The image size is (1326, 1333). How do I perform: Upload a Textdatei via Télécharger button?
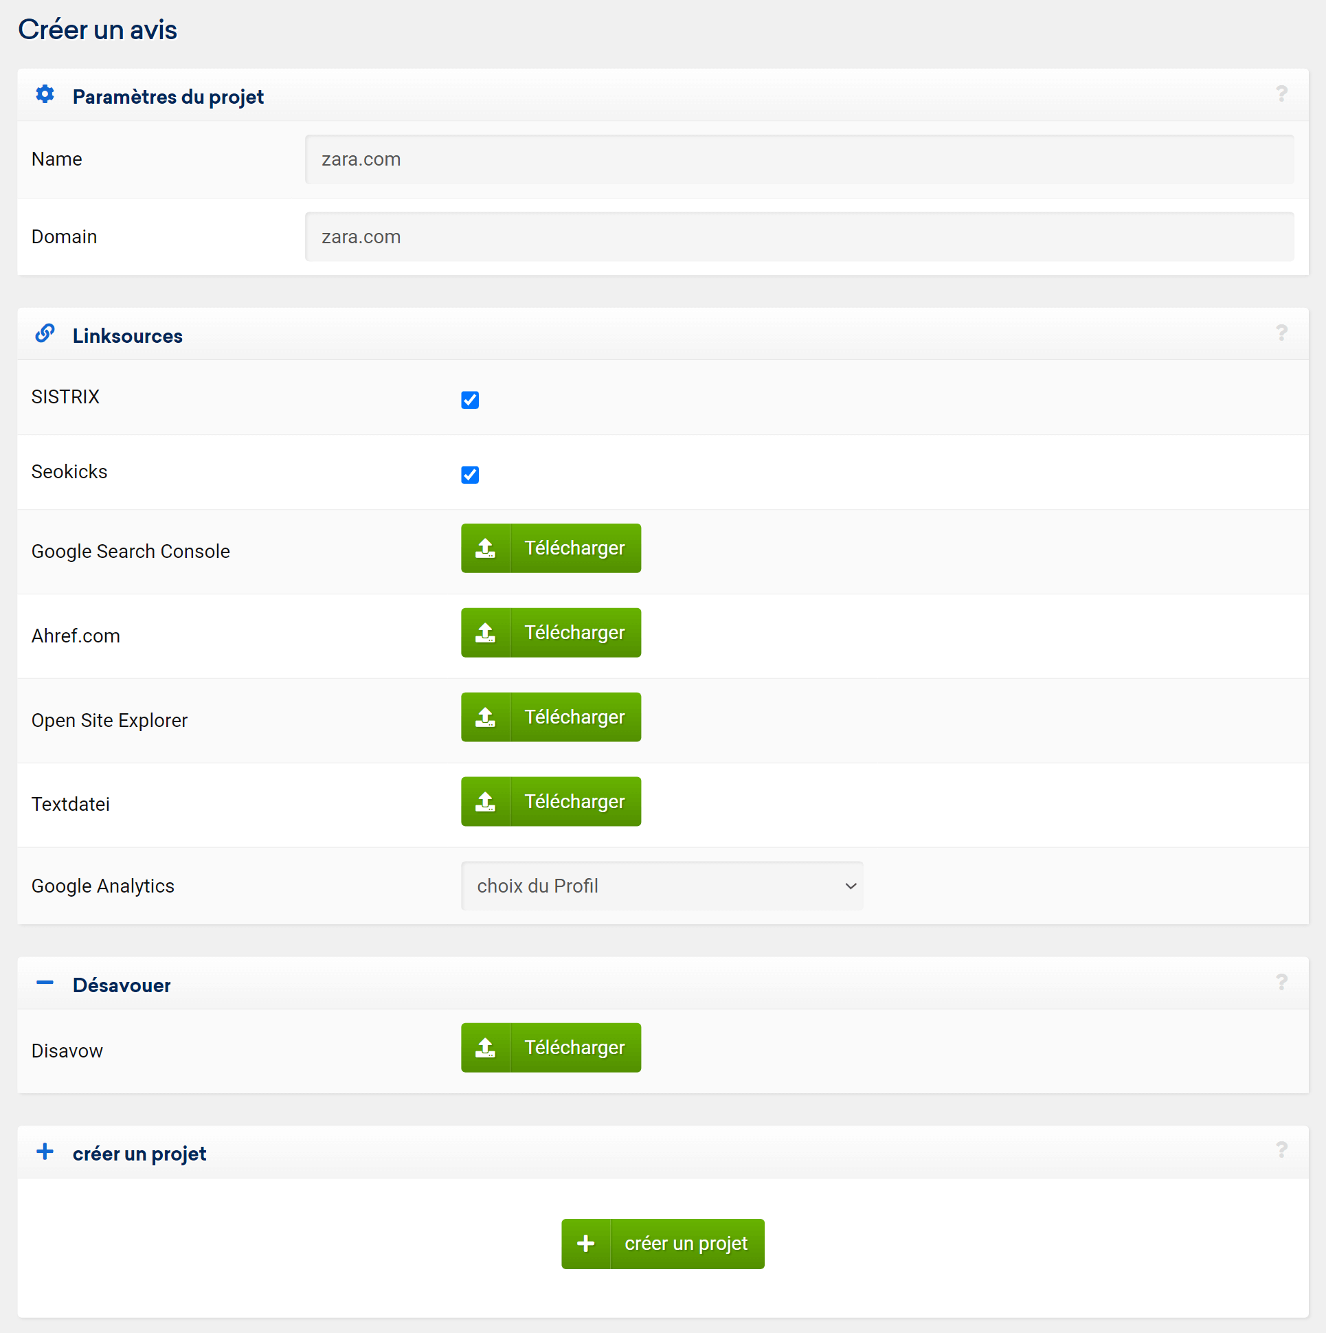[550, 802]
